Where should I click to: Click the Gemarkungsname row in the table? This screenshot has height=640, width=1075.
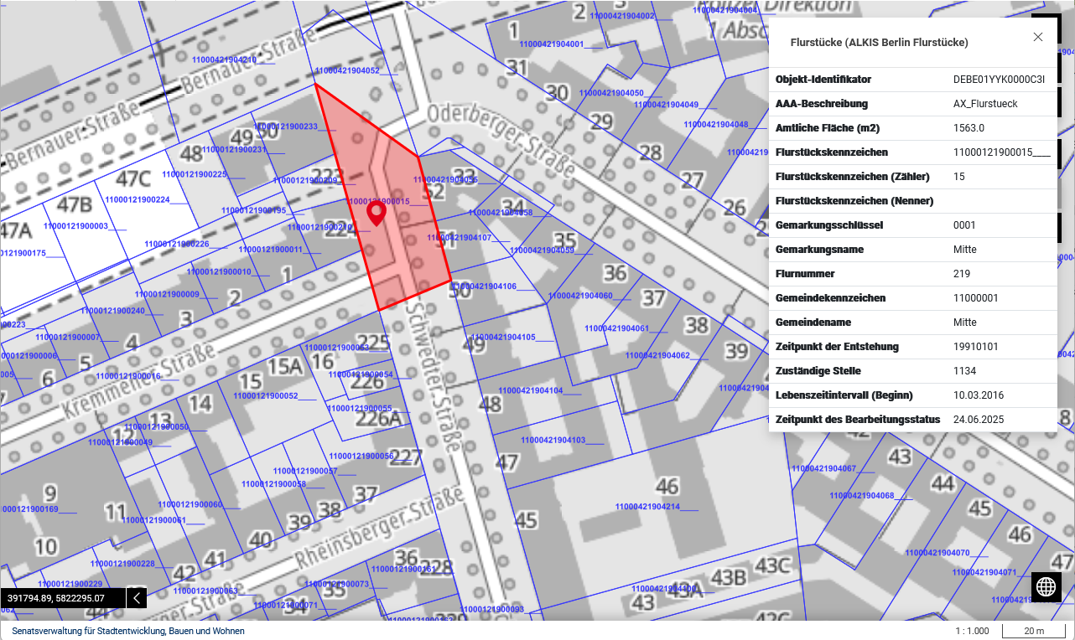912,250
